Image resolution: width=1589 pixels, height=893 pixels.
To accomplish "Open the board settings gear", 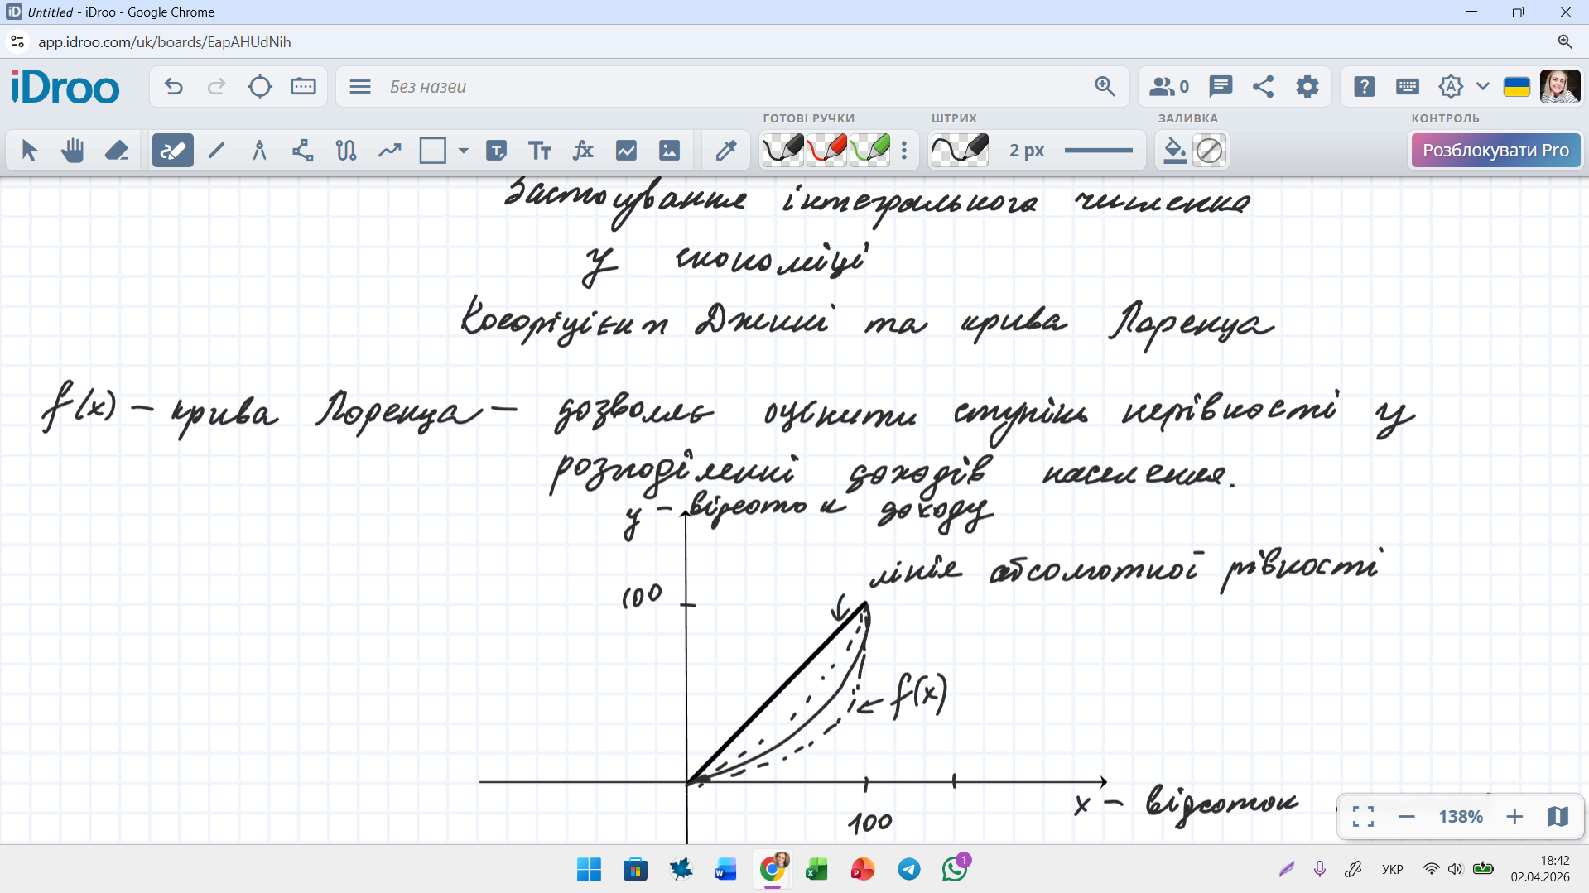I will point(1307,87).
